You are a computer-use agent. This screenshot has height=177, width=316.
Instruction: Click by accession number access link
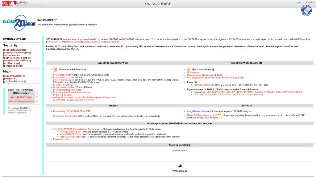[x=64, y=77]
